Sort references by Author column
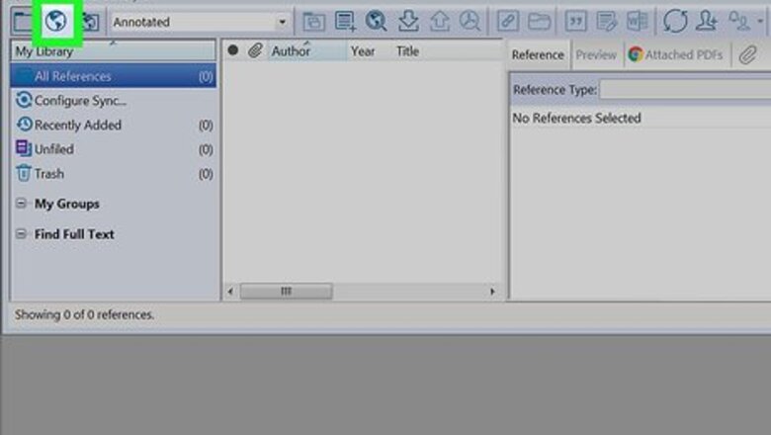This screenshot has height=435, width=771. click(x=307, y=50)
